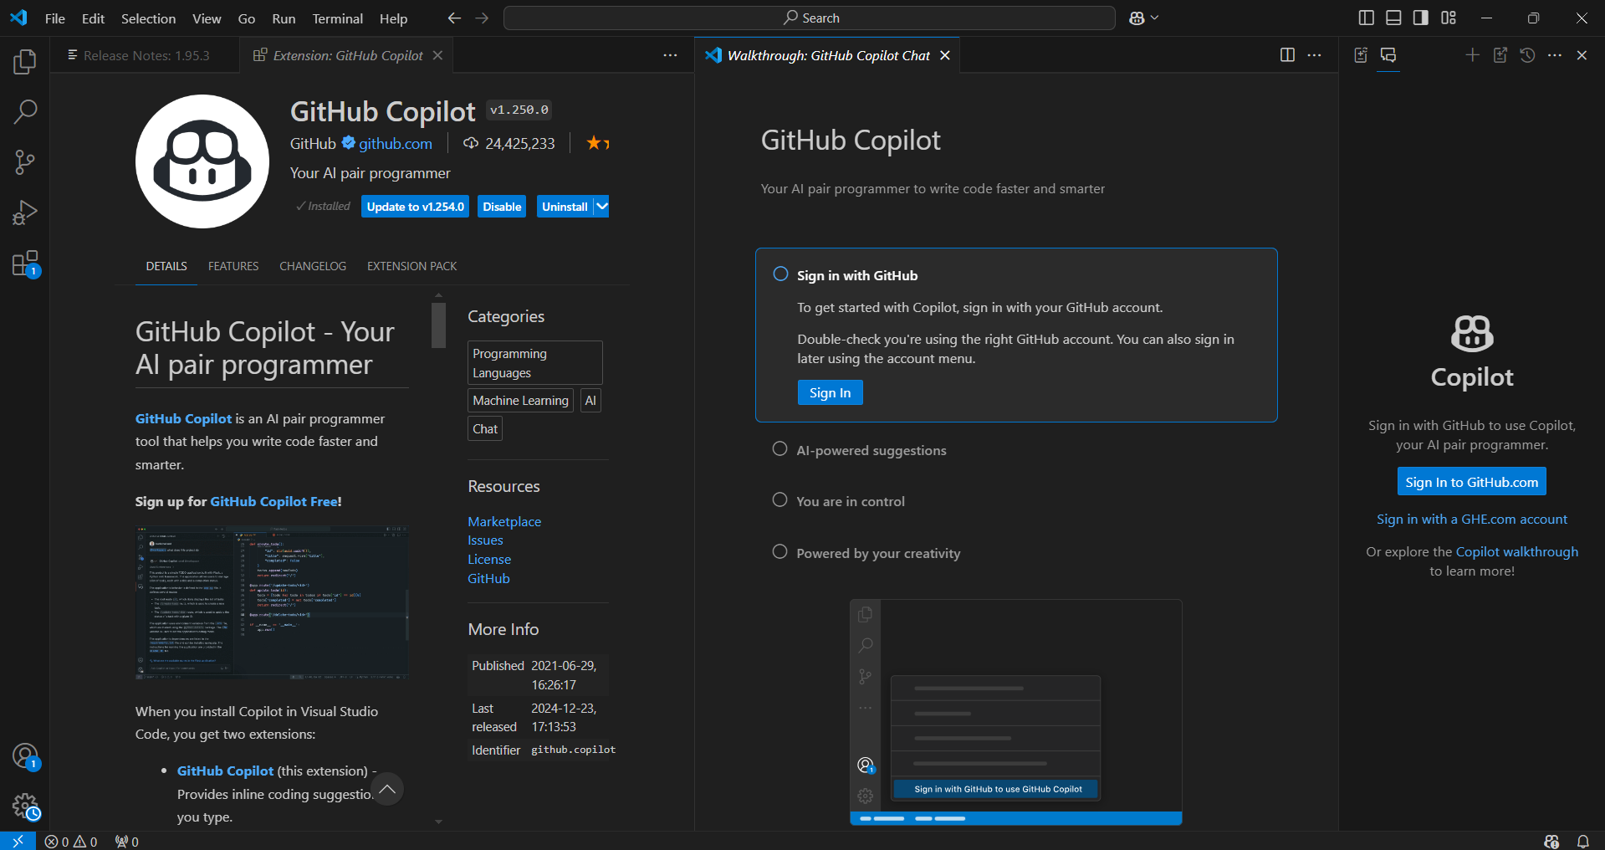Click Update to v1.254.0

[414, 206]
